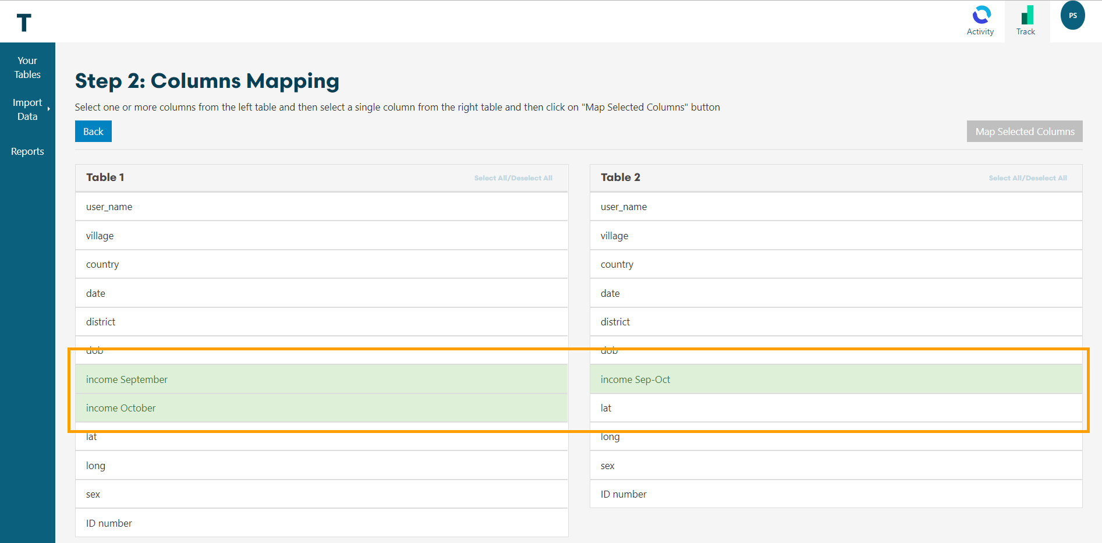Image resolution: width=1102 pixels, height=543 pixels.
Task: Toggle Select All/Deselect All for Table 2
Action: [1027, 178]
